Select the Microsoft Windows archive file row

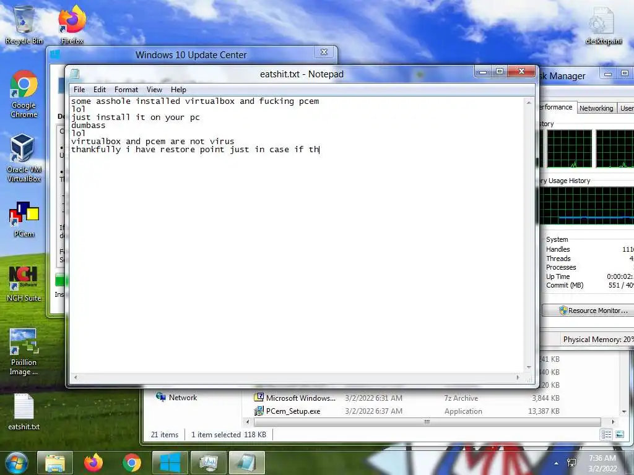click(x=406, y=398)
